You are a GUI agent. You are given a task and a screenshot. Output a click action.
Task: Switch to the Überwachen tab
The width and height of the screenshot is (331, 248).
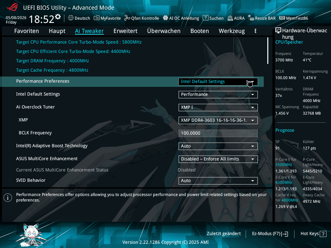164,31
